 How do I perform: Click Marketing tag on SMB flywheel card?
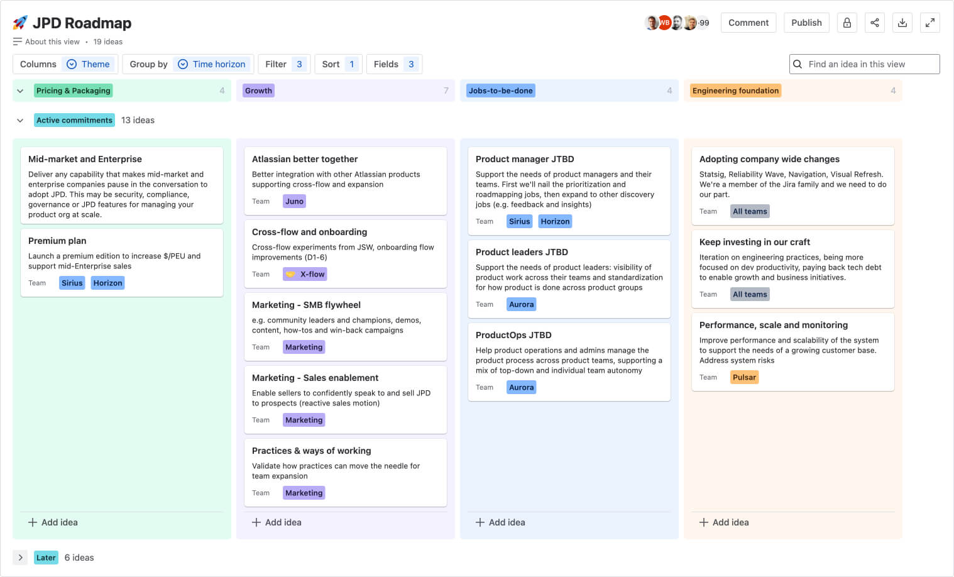pos(304,347)
